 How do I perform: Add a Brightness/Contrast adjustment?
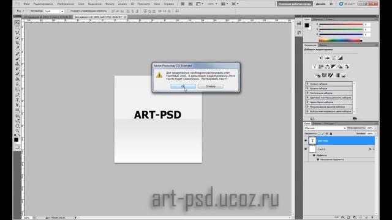321,58
